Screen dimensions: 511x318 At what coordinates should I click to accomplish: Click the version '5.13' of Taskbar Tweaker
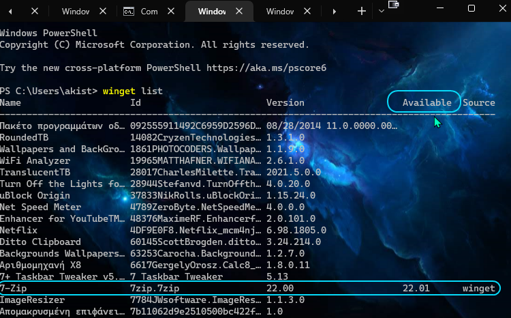pos(277,276)
